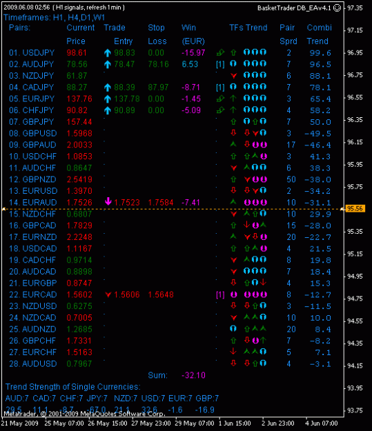
Task: Click the GBPAUD pair spread value 17
Action: (291, 145)
